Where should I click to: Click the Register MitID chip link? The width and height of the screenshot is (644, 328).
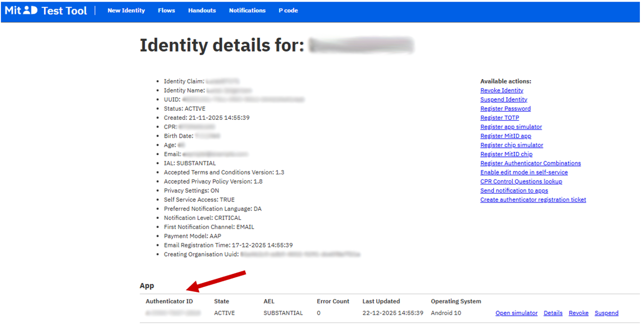coord(506,155)
